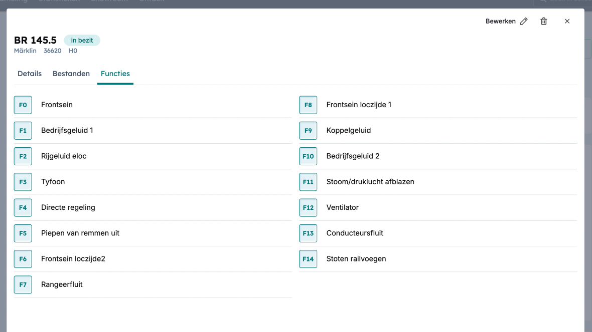Select the F12 Ventilator function badge

[x=308, y=207]
